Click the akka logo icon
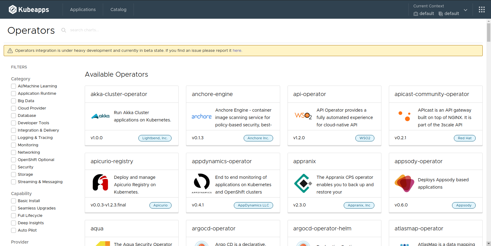Image resolution: width=491 pixels, height=246 pixels. click(100, 116)
